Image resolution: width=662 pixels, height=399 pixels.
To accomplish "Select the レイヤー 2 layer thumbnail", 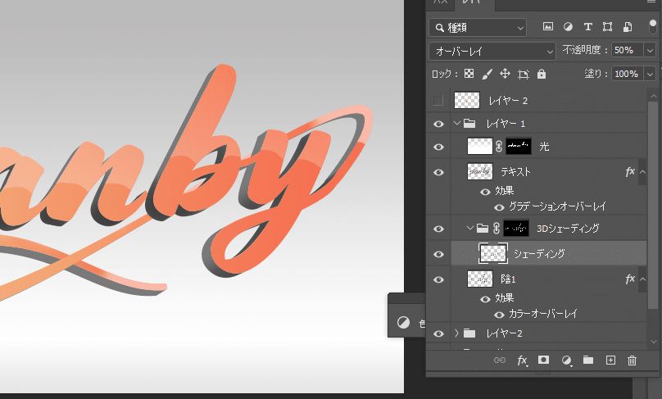I will click(x=466, y=100).
